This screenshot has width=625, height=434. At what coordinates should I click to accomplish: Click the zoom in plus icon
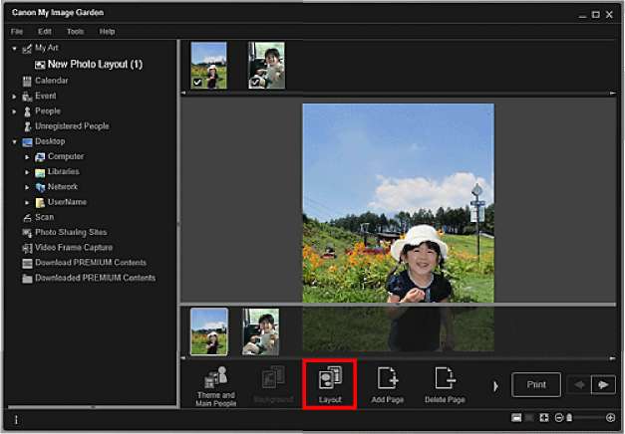point(610,419)
